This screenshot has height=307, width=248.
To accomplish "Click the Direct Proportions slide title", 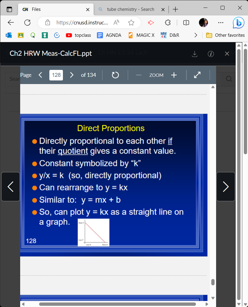I will click(x=111, y=128).
